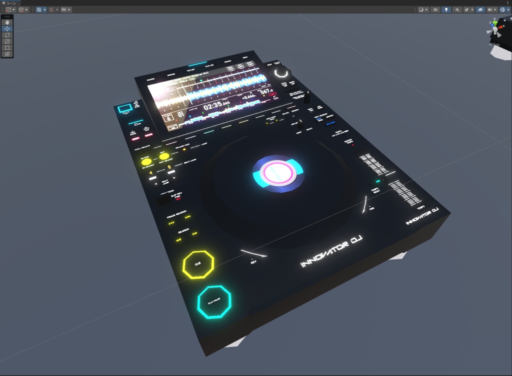Open the scene view options menu
The width and height of the screenshot is (512, 376).
(x=507, y=3)
